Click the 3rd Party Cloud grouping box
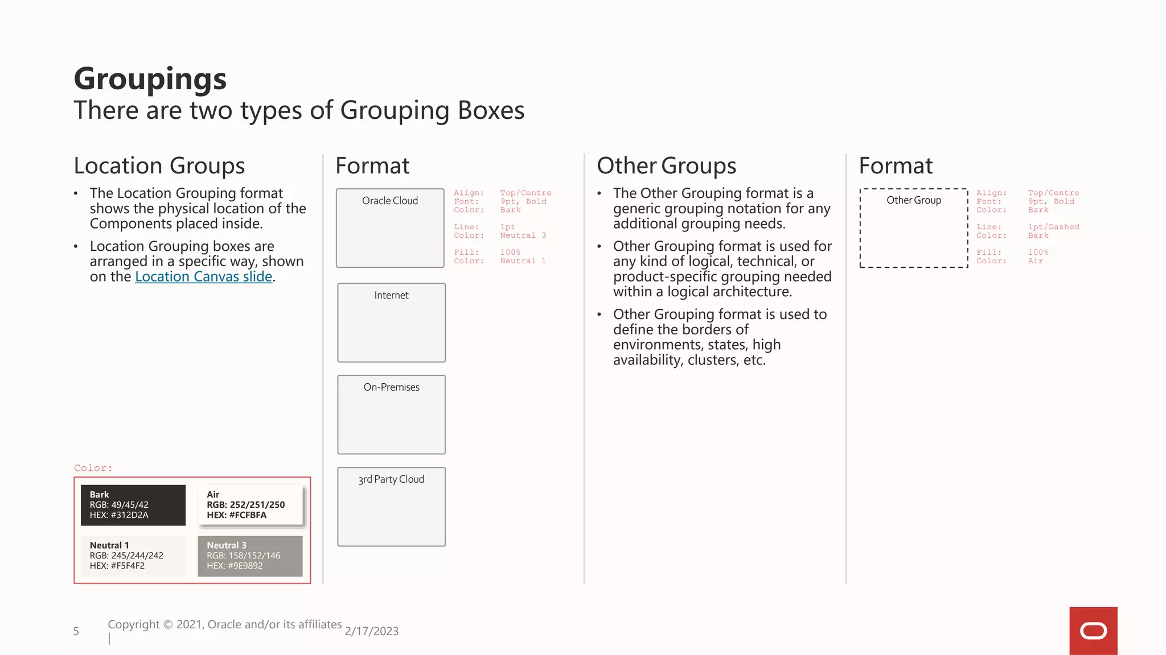This screenshot has height=655, width=1166. (x=391, y=507)
